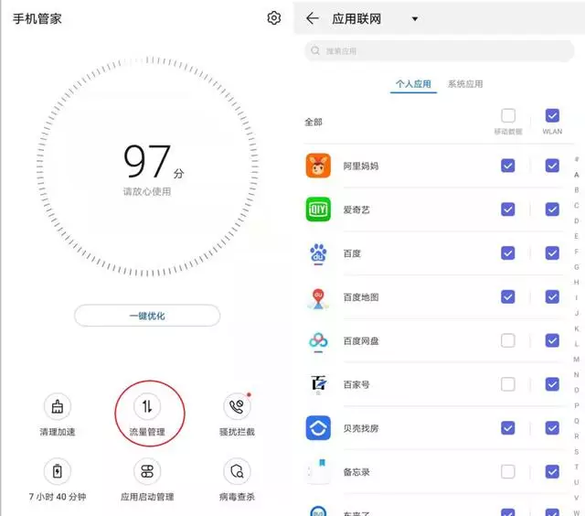Select the 百度地图 app icon
Image resolution: width=585 pixels, height=516 pixels.
[x=318, y=298]
